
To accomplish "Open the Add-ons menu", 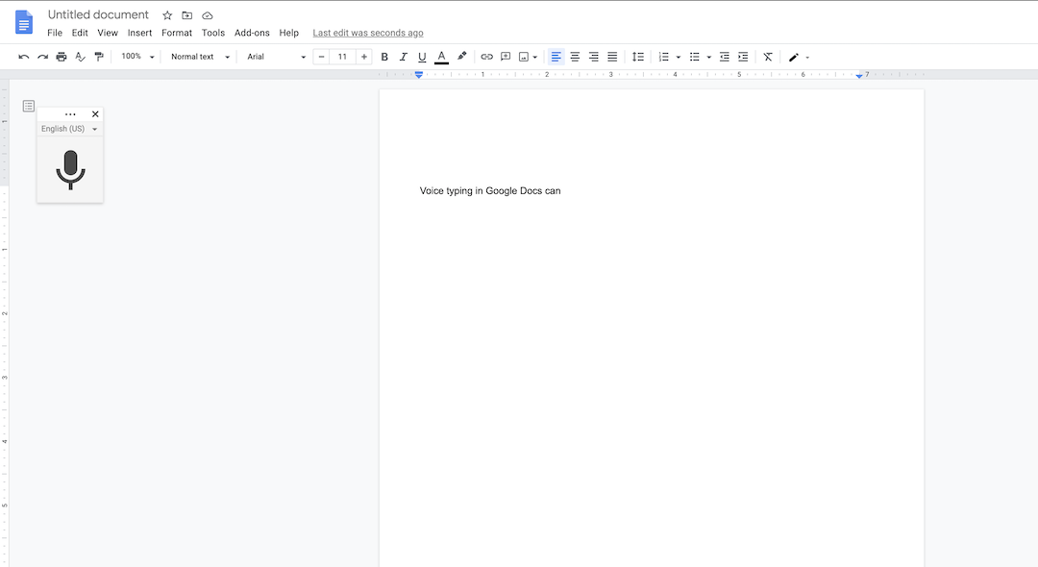I will pyautogui.click(x=252, y=33).
